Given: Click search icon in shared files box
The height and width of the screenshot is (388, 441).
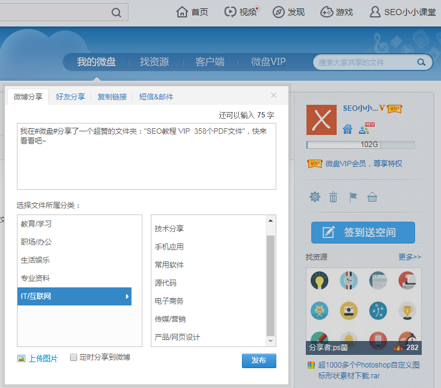Looking at the screenshot, I should (x=421, y=62).
